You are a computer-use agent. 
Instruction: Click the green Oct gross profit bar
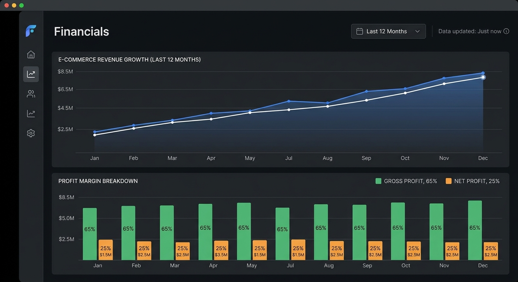398,231
